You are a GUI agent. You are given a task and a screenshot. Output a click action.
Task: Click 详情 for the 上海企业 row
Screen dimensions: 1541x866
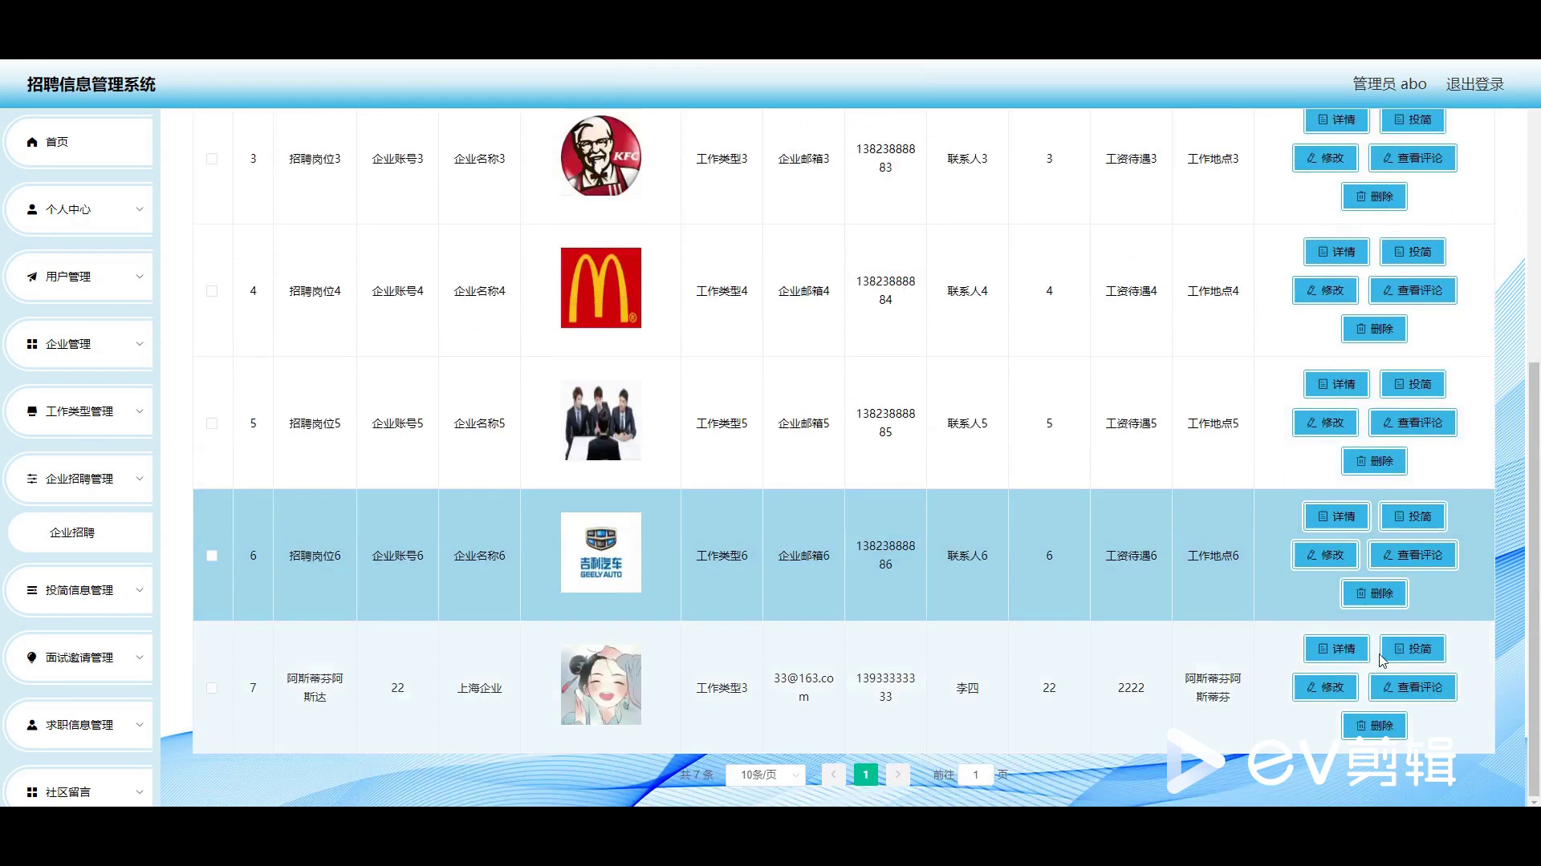1336,649
